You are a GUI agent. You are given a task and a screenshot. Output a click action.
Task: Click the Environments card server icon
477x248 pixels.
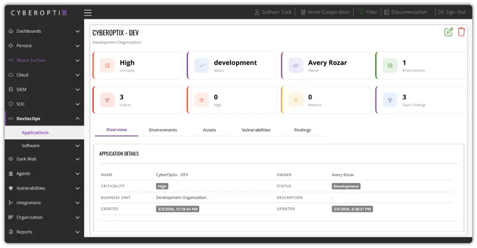click(390, 66)
